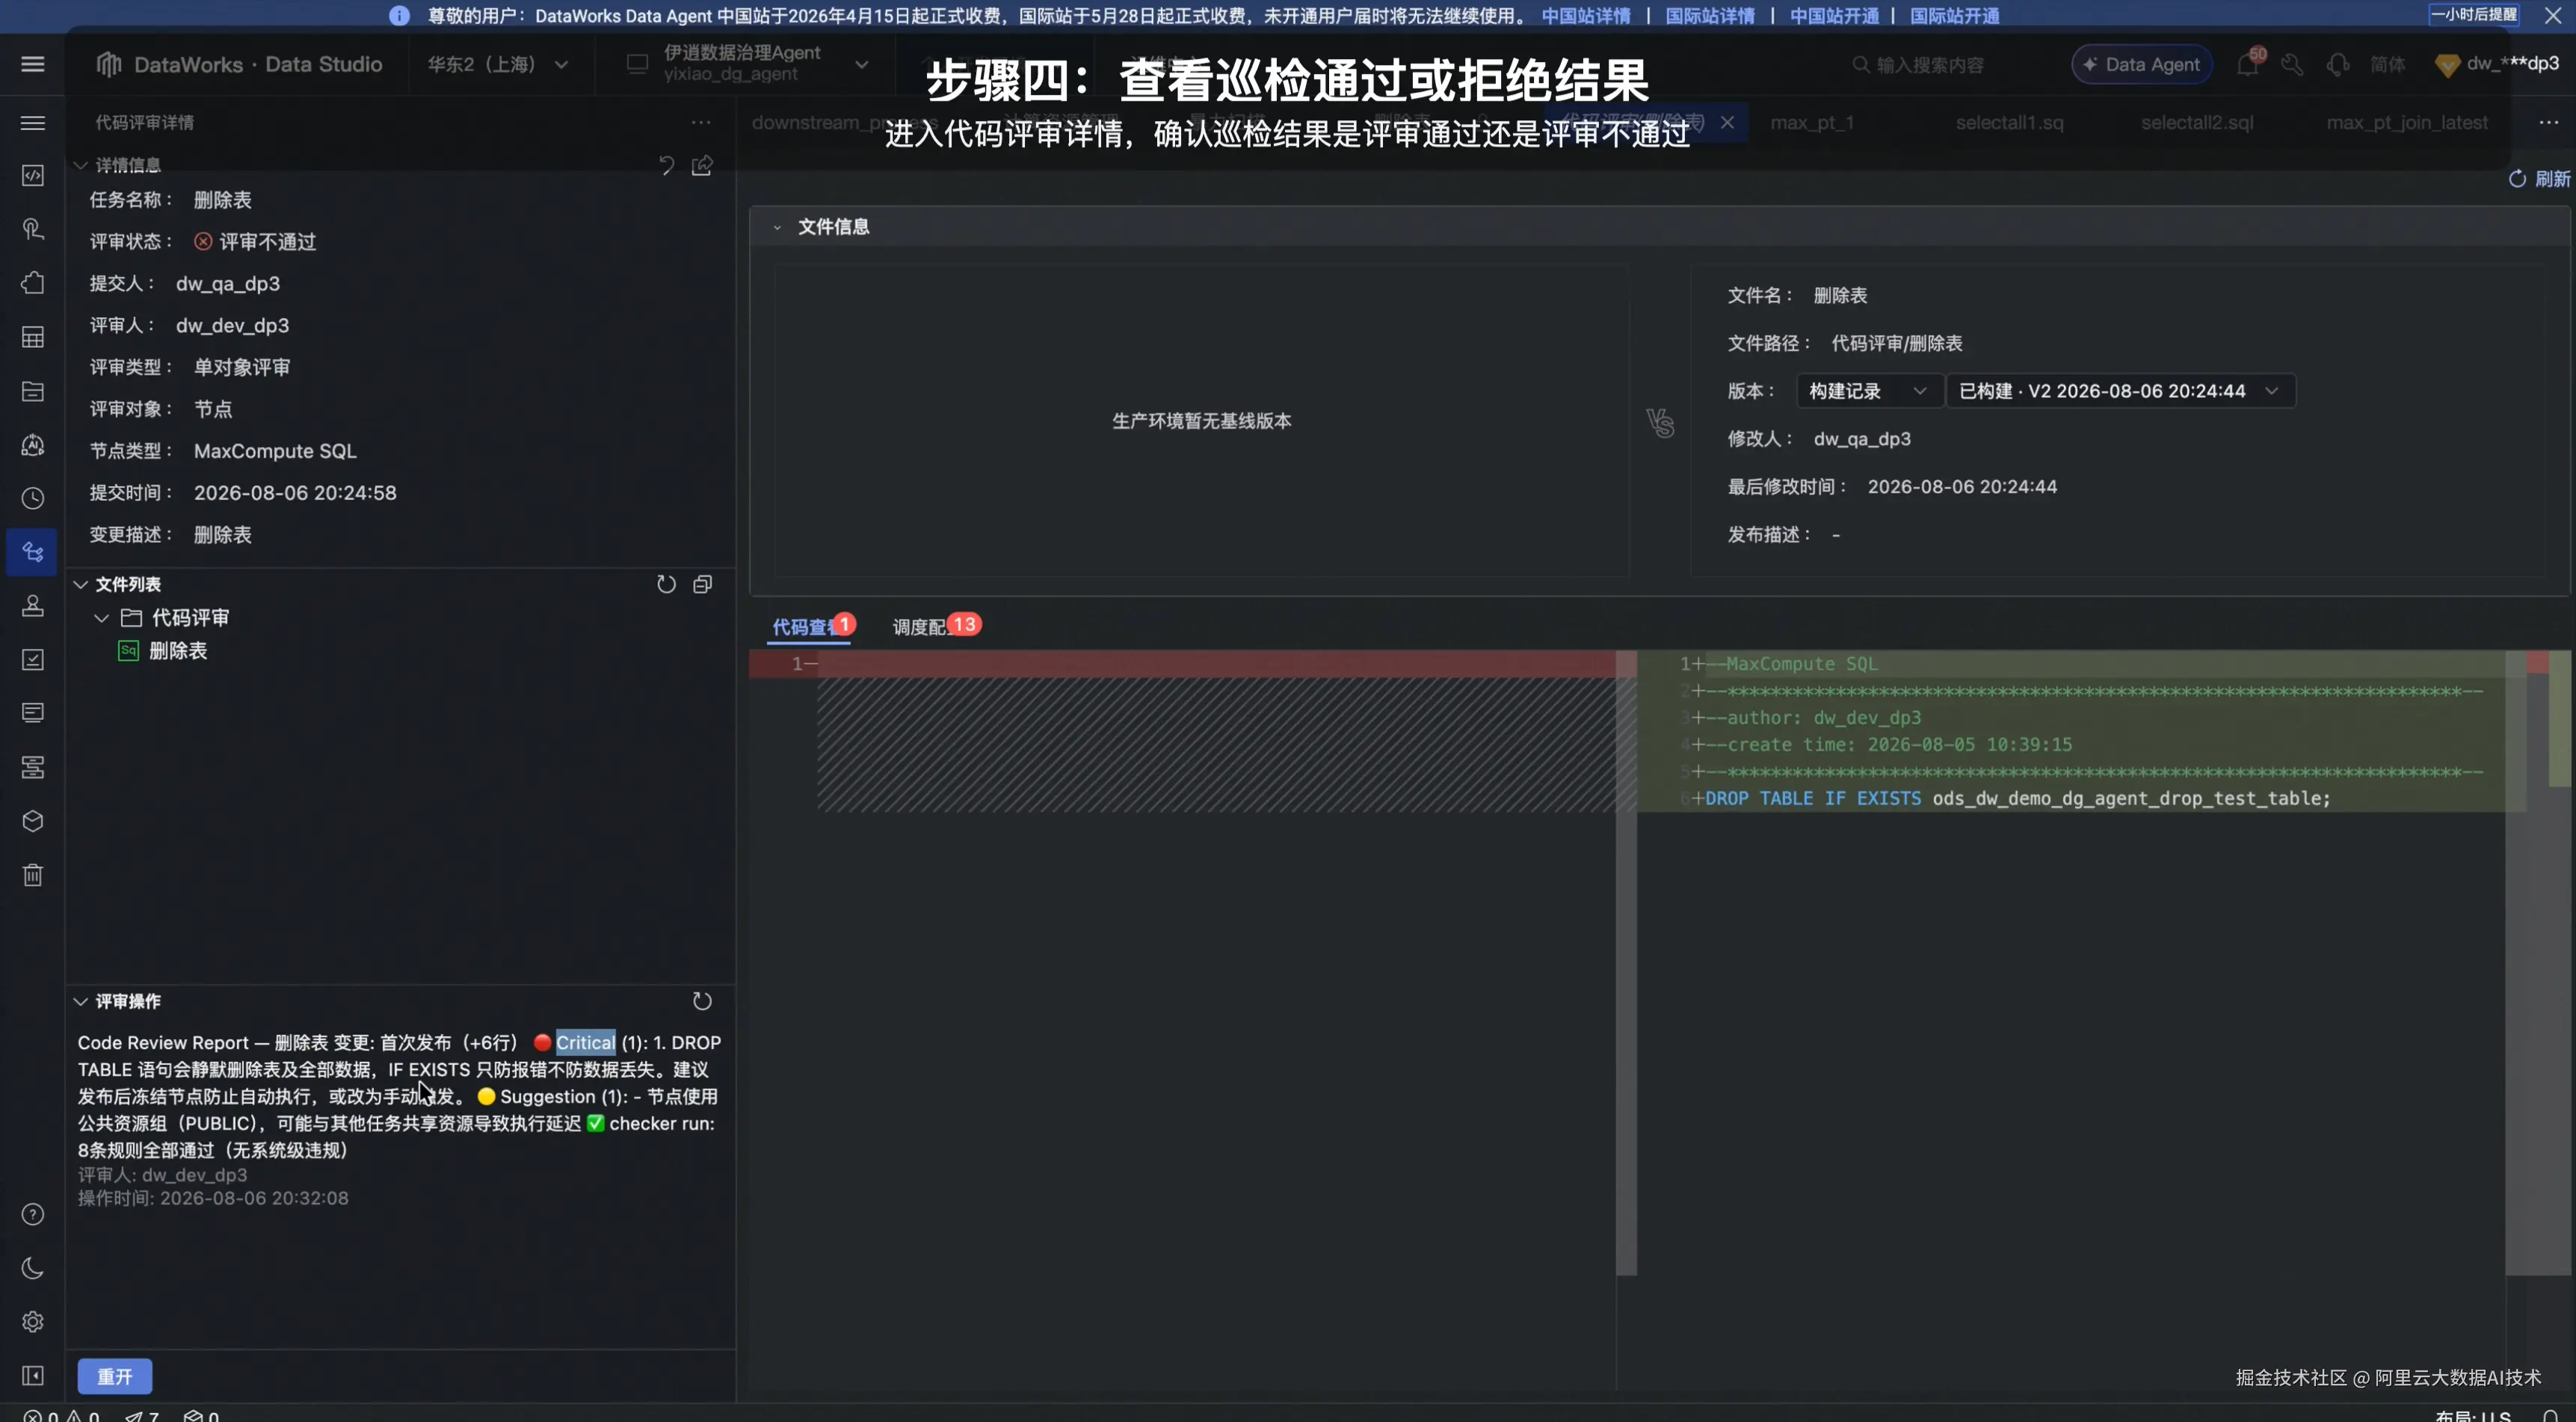Open the 已构建 V2 version dropdown
Screen dimensions: 2576x1422
click(2120, 391)
